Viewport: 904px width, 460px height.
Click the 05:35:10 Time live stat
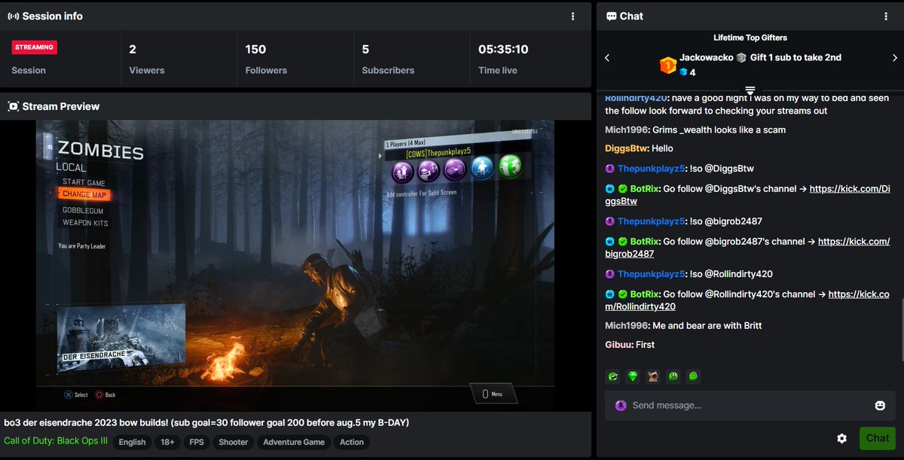click(503, 59)
